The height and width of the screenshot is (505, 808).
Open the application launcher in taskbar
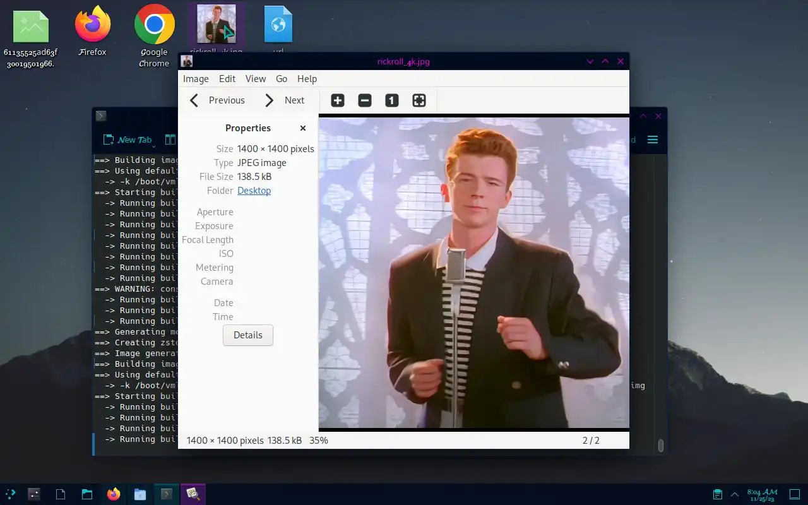point(11,494)
